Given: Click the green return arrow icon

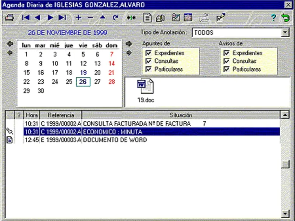Looking at the screenshot, I should click(x=285, y=18).
